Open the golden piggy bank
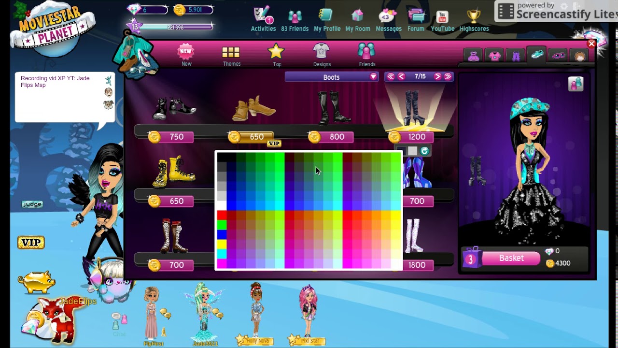 [x=37, y=281]
